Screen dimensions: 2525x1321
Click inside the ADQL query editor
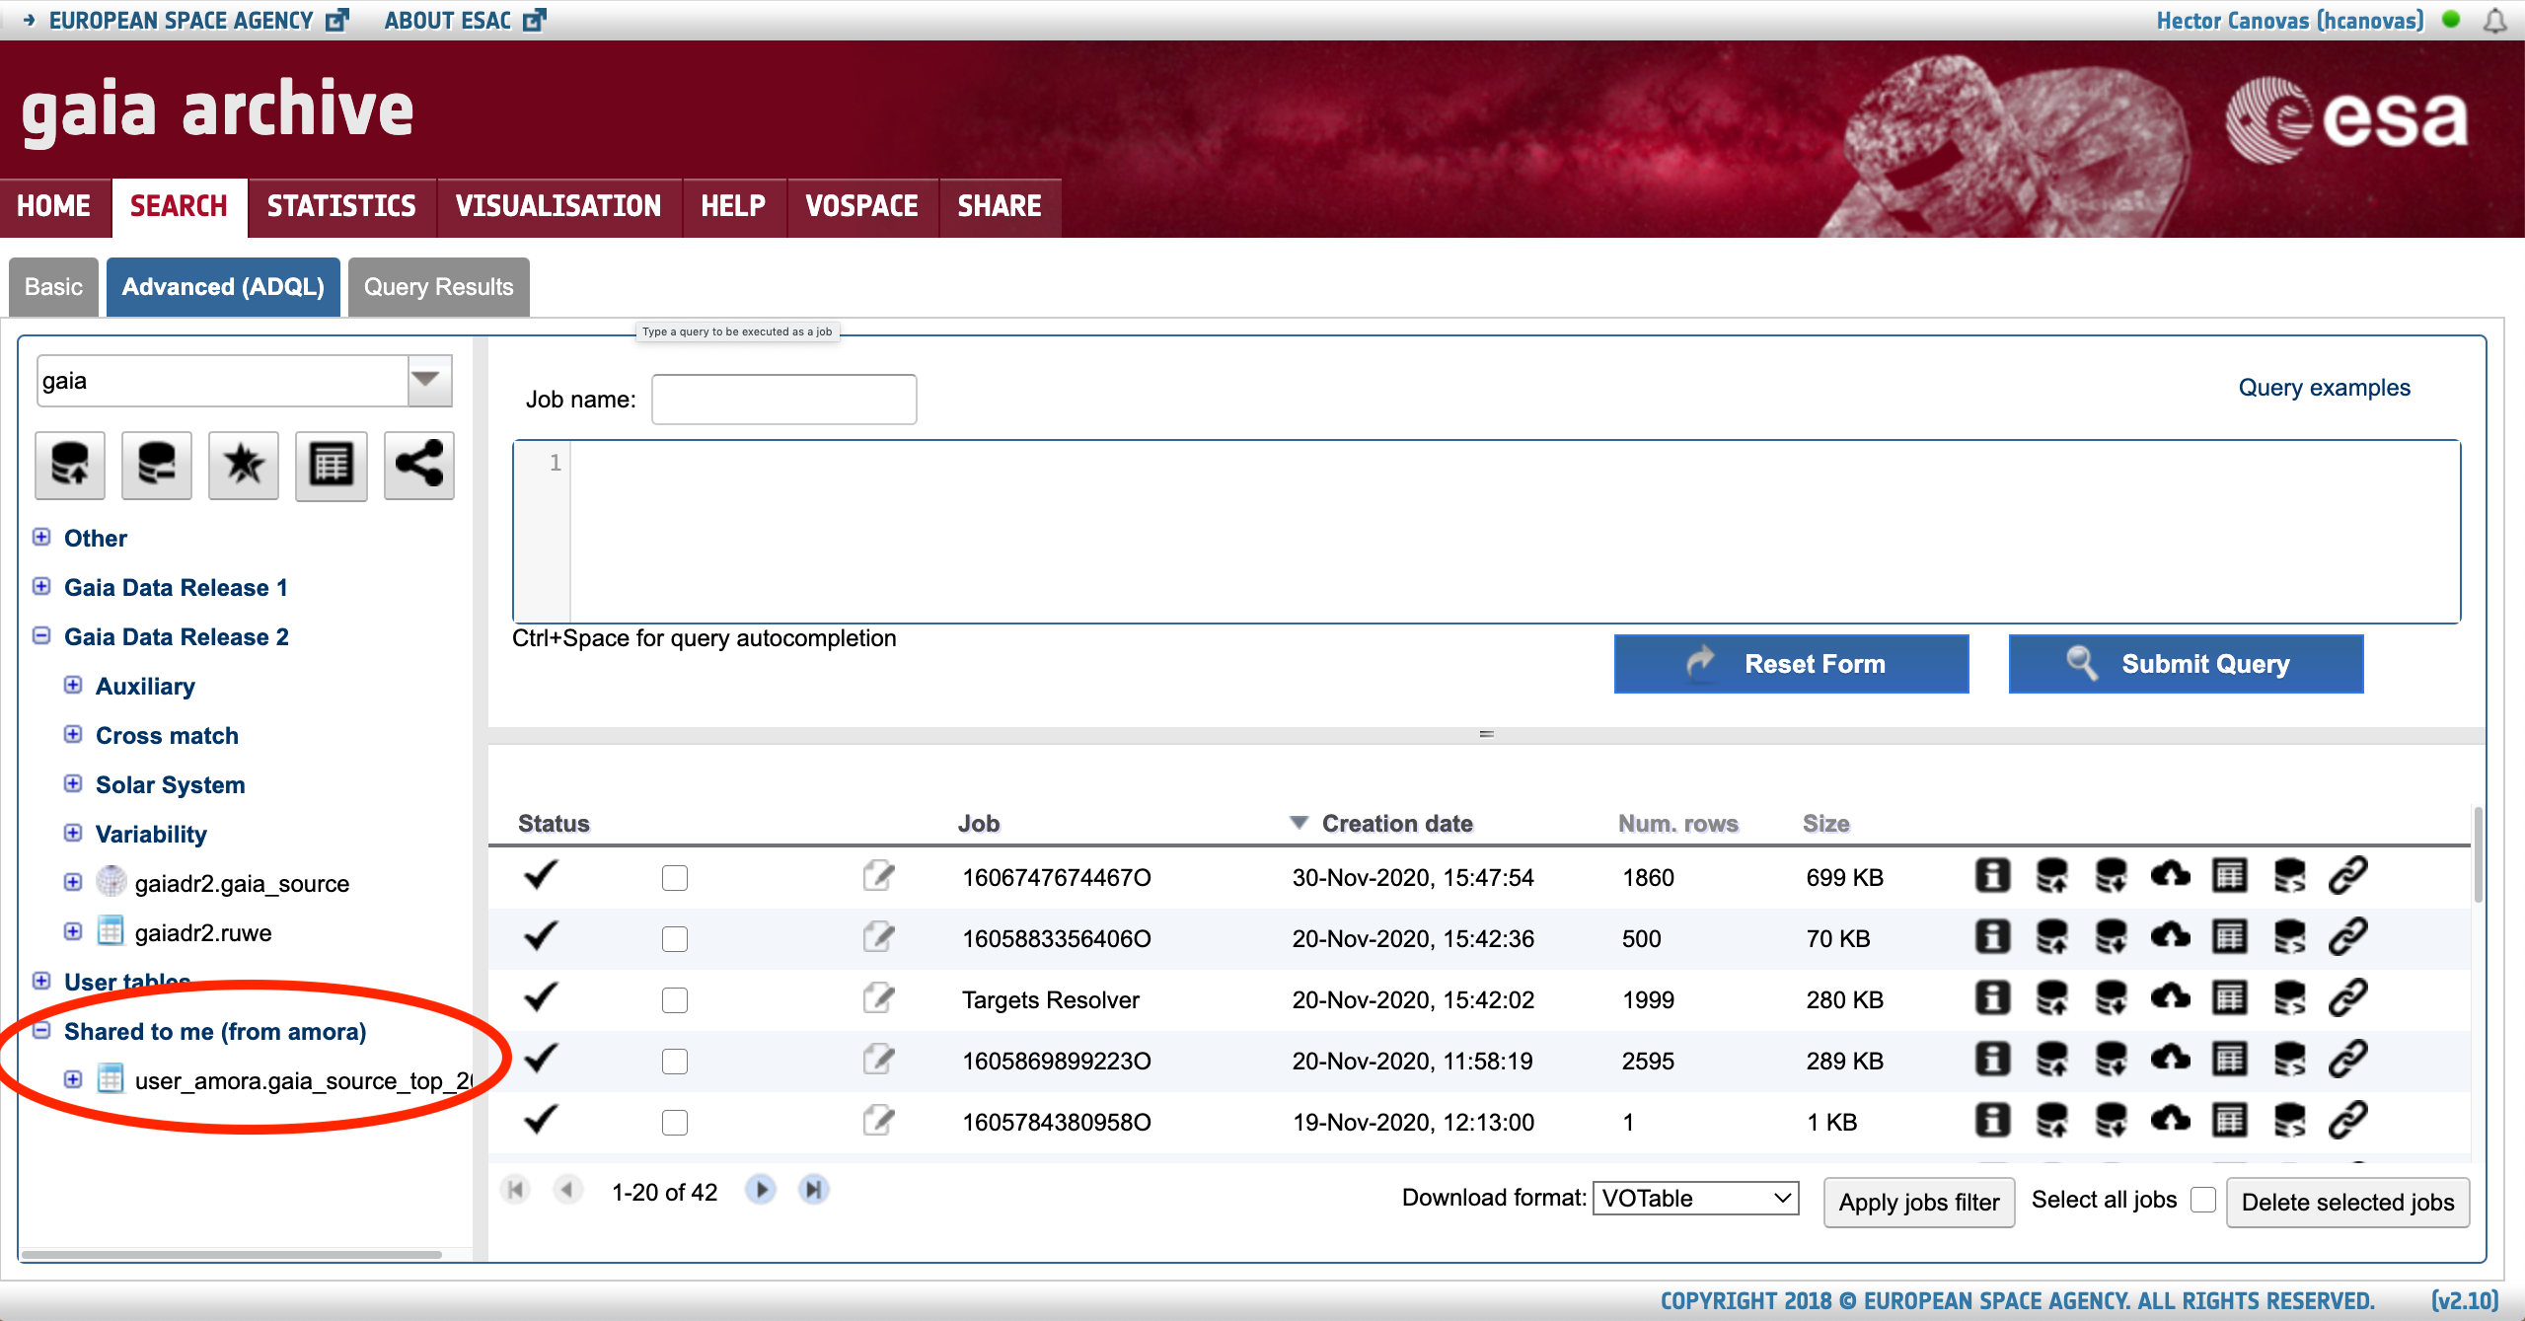pyautogui.click(x=1515, y=532)
